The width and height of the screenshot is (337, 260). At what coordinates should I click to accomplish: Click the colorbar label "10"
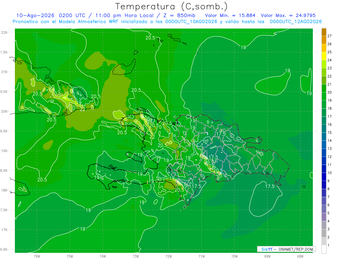[x=330, y=173]
